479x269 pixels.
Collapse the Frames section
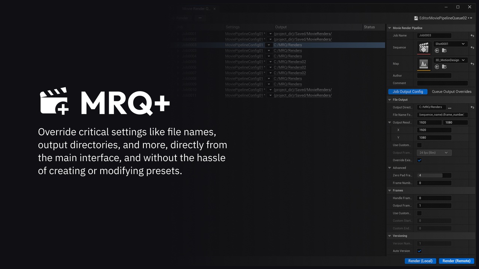389,191
